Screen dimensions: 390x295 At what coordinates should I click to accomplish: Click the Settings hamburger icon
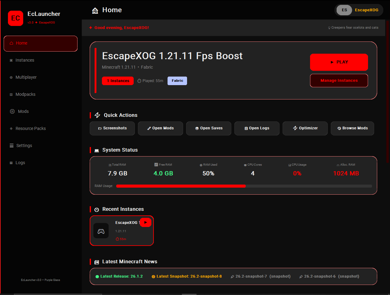pos(12,146)
